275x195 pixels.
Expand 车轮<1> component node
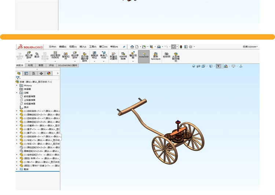coord(17,140)
